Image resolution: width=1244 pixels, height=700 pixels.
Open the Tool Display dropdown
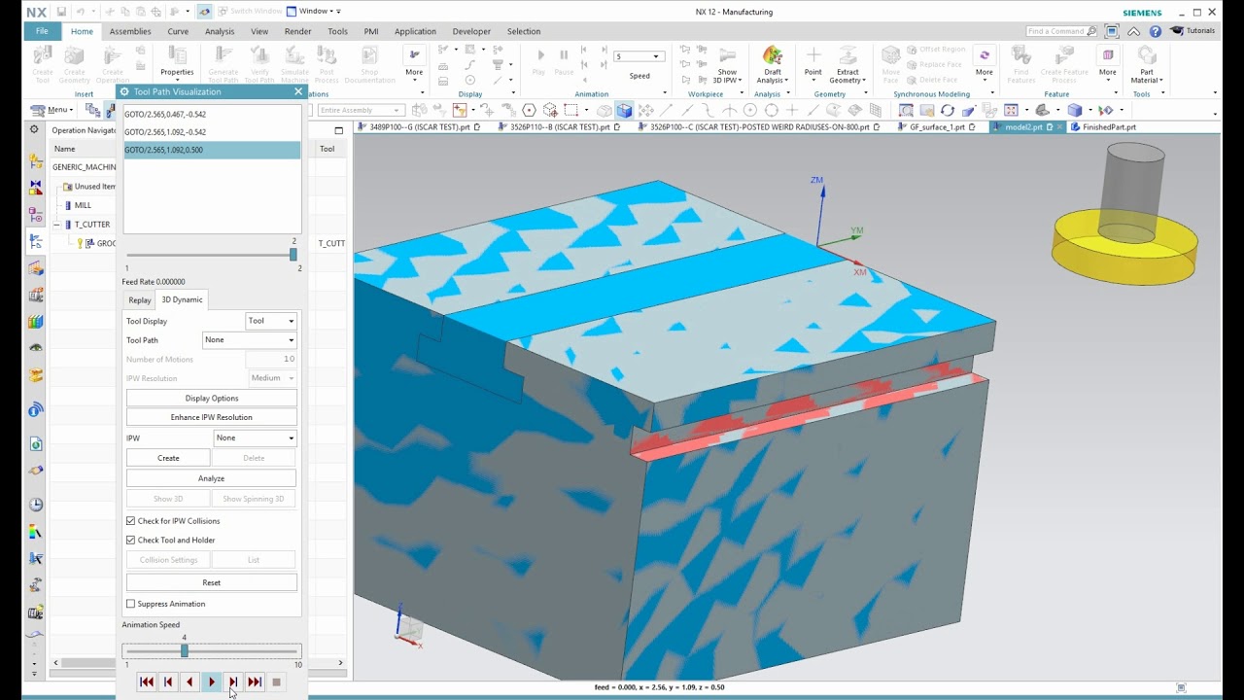[x=271, y=321]
